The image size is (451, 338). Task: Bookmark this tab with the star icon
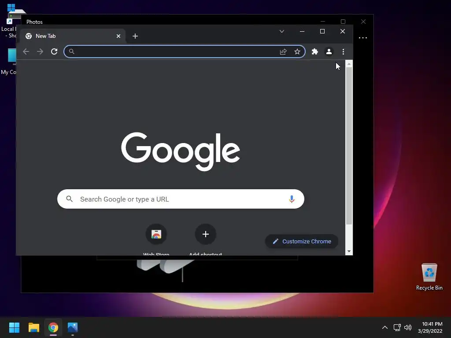[x=297, y=51]
